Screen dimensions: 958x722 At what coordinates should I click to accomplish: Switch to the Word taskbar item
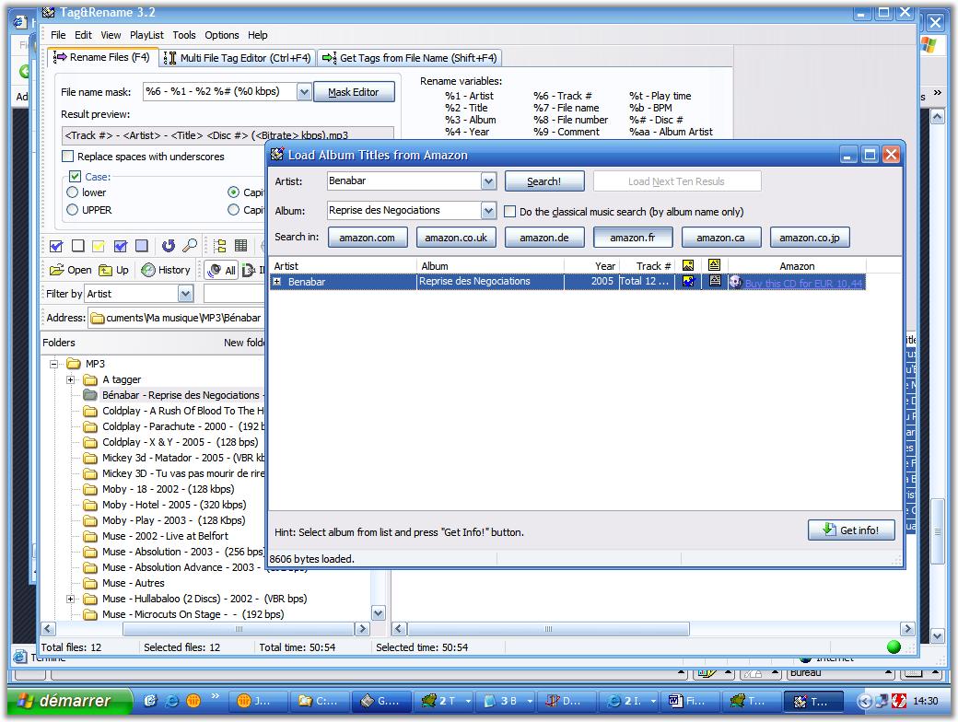click(689, 701)
